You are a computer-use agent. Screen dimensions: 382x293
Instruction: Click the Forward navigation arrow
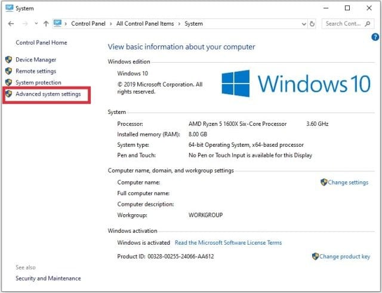25,24
